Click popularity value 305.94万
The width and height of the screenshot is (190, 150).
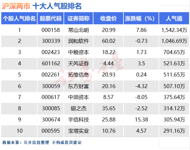point(174,120)
